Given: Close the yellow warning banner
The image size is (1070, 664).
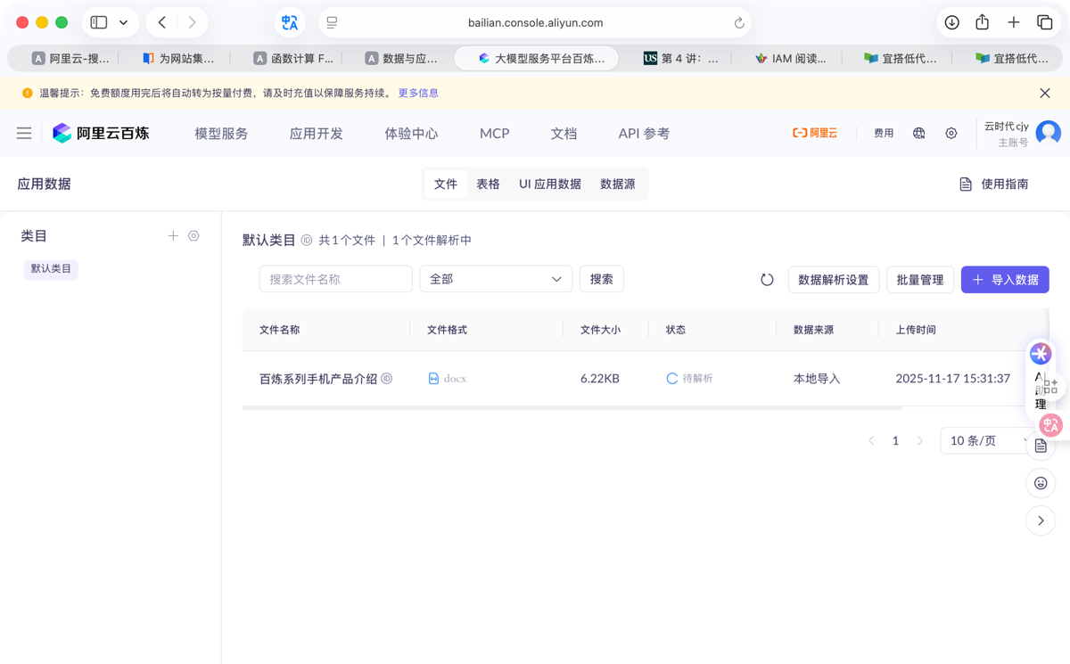Looking at the screenshot, I should point(1045,93).
